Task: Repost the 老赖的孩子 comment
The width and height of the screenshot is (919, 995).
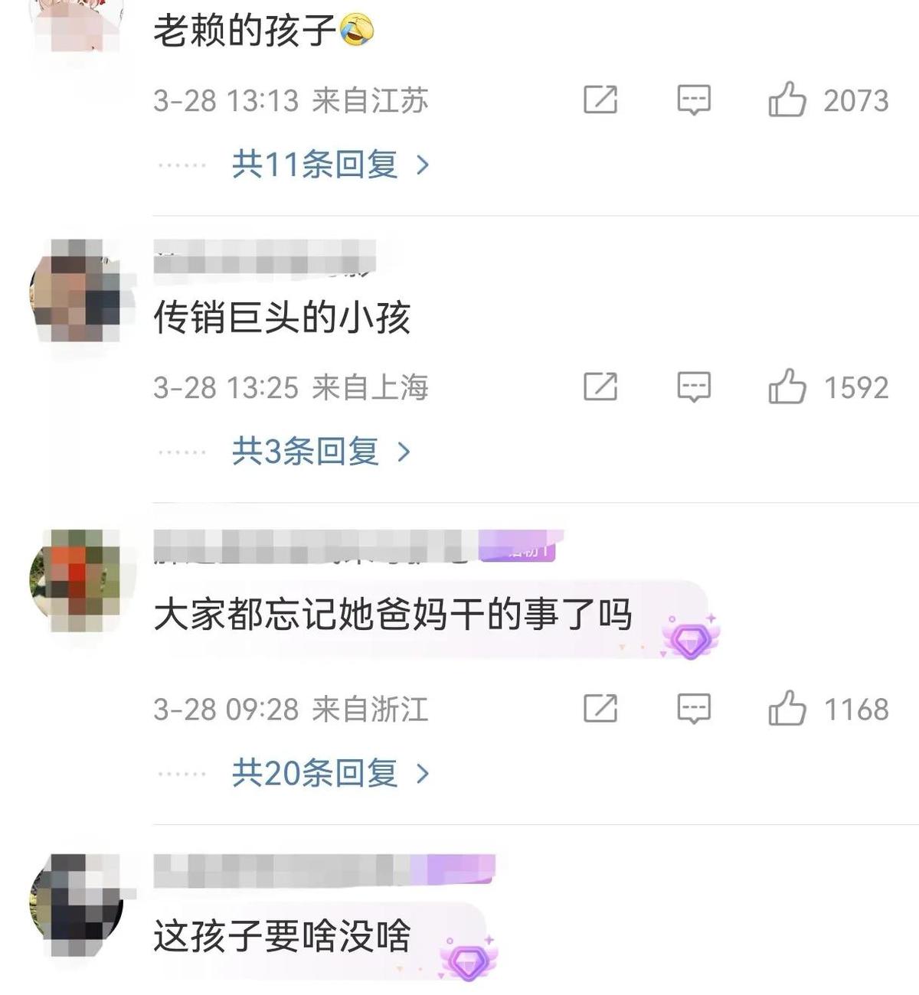Action: [600, 99]
